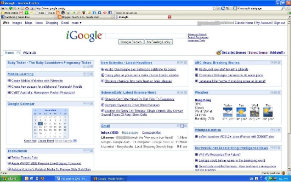Image resolution: width=291 pixels, height=183 pixels.
Task: Switch to 'y10 science 2008' taskbar window
Action: point(73,179)
